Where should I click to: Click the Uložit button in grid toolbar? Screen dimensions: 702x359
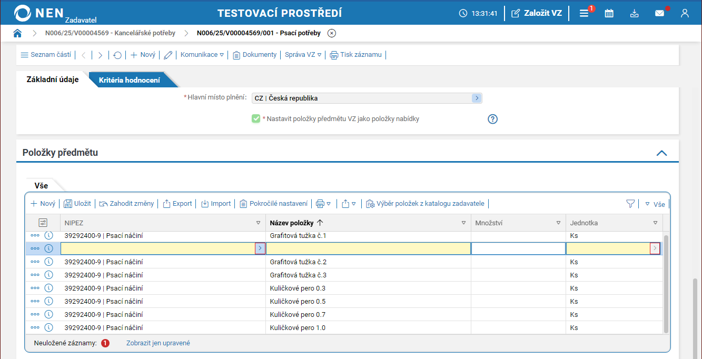[x=77, y=204]
